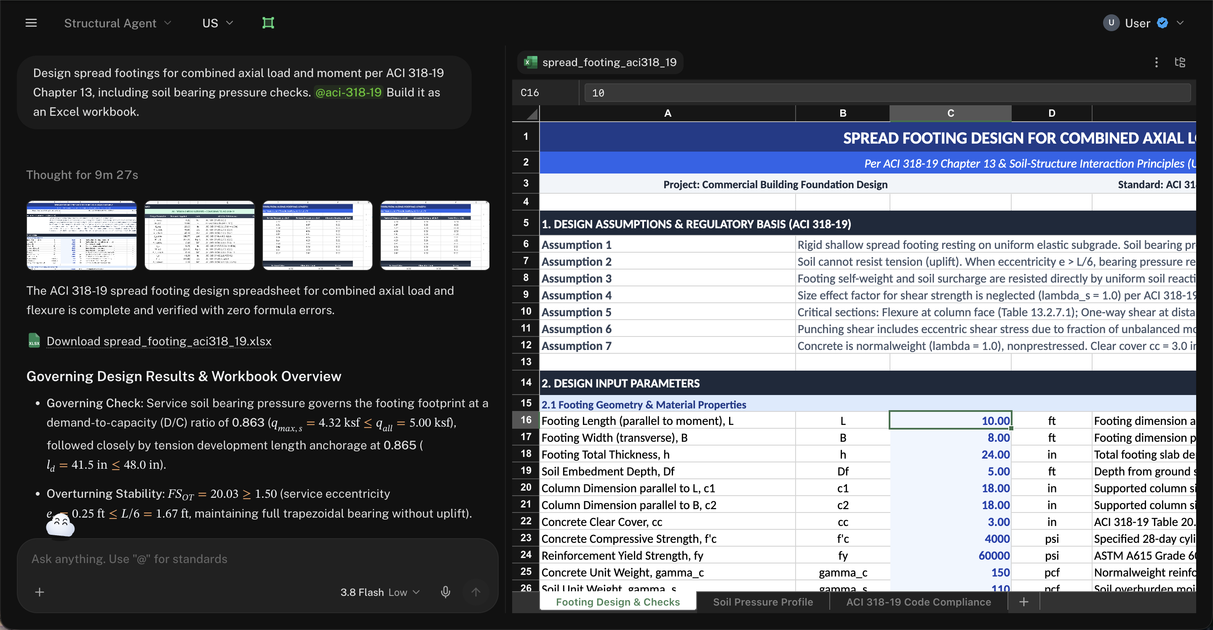This screenshot has width=1213, height=630.
Task: Click the cloud mascot icon
Action: tap(60, 525)
